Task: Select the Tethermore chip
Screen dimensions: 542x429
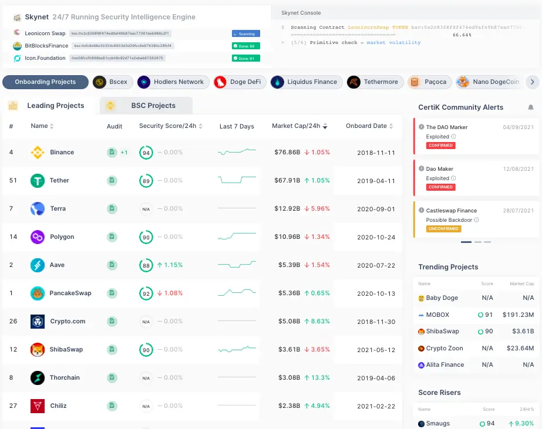Action: (375, 82)
